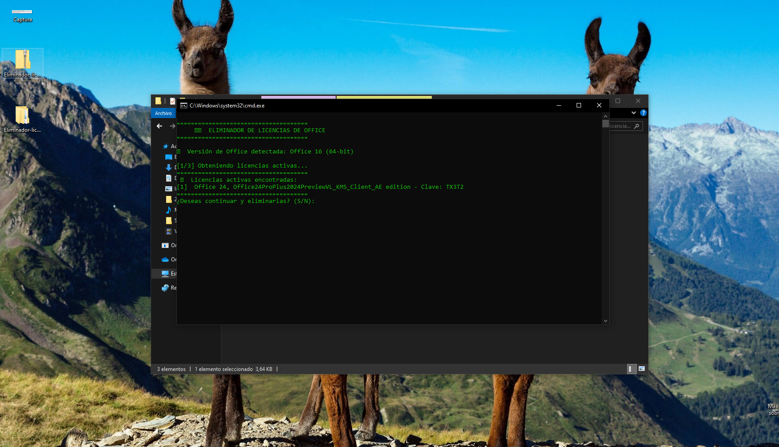The image size is (779, 447).
Task: Click the cmd.exe icon in the title bar
Action: pyautogui.click(x=184, y=106)
